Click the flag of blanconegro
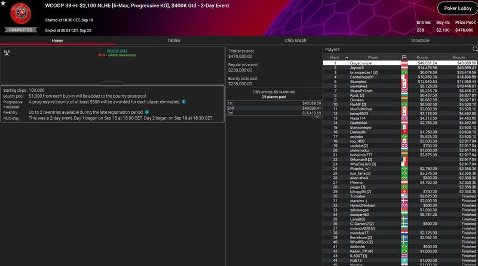This screenshot has height=266, width=478. pos(405,127)
